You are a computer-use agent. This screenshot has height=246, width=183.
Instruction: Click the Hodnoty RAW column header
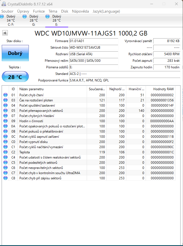coord(160,89)
